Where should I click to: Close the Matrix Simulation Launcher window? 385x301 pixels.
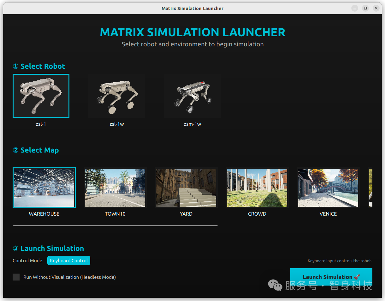click(x=376, y=9)
